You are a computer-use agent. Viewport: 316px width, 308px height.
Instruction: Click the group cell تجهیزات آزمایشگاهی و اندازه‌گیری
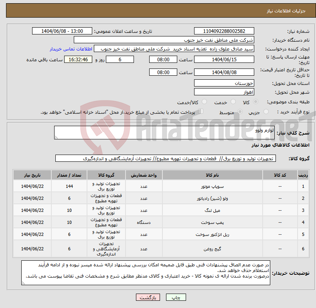[x=106, y=249]
